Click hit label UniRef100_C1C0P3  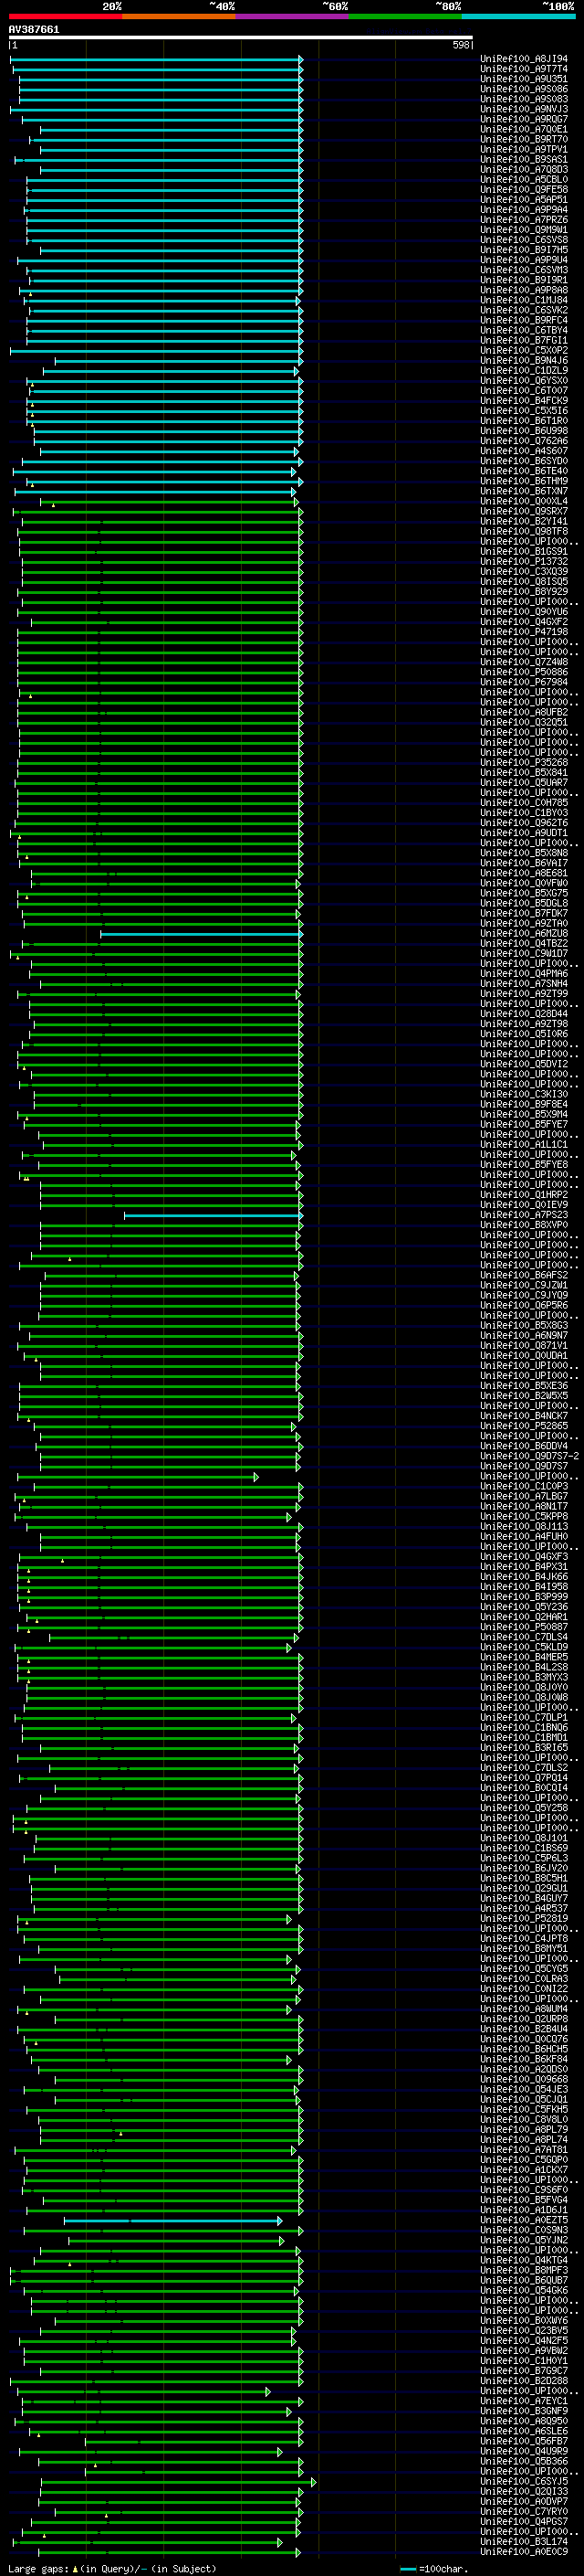click(x=524, y=1486)
